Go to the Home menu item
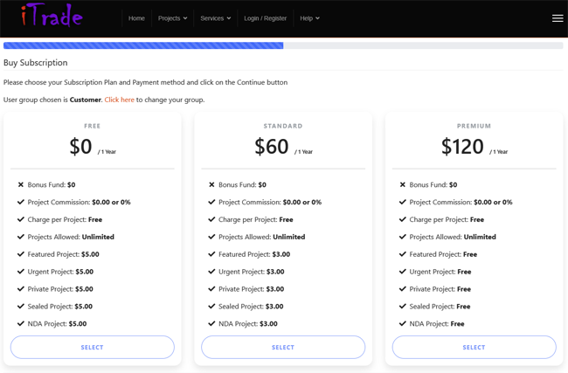Viewport: 568px width, 373px height. [x=136, y=18]
